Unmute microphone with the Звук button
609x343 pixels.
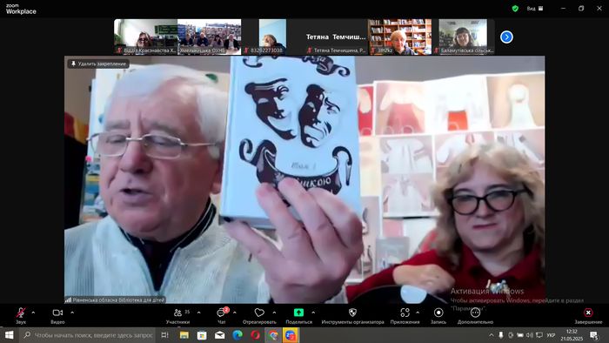click(21, 315)
